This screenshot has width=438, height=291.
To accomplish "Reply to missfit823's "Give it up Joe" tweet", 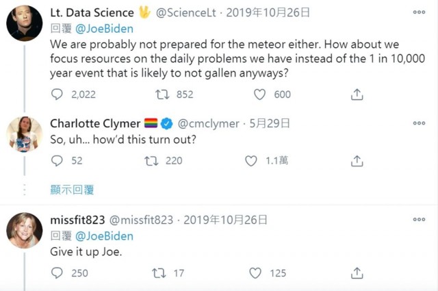I will (x=57, y=273).
